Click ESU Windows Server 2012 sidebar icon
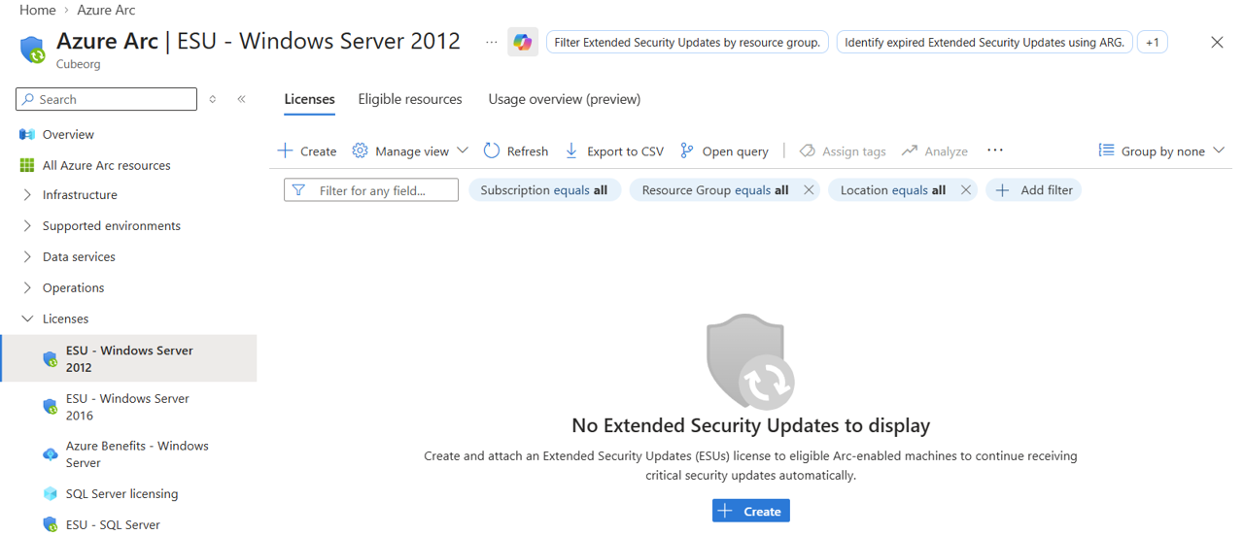The image size is (1244, 536). point(51,358)
